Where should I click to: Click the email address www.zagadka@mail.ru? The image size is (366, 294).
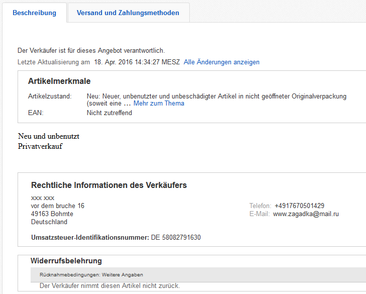point(306,214)
